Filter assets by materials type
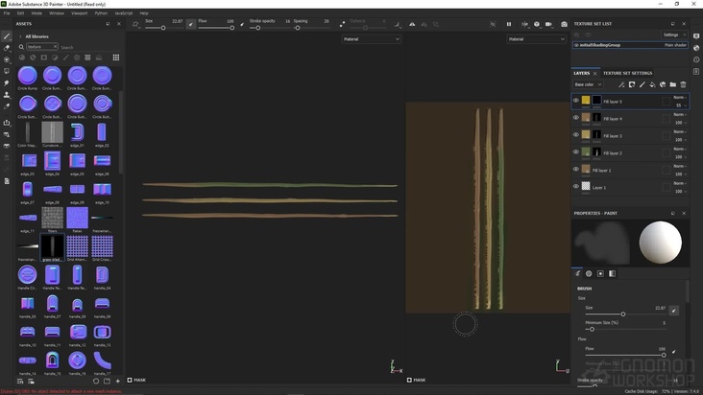 pyautogui.click(x=21, y=58)
